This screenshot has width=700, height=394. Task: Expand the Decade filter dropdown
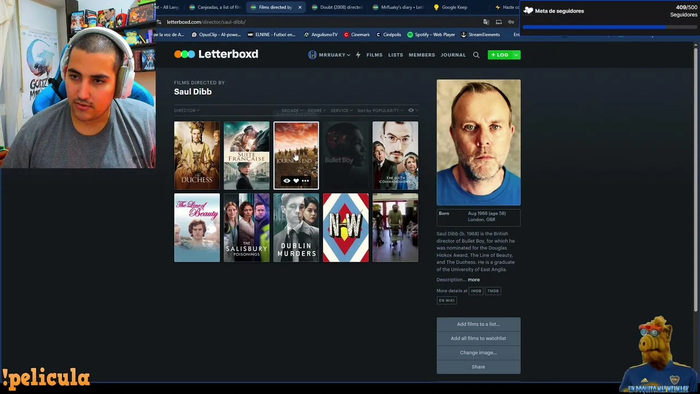click(292, 111)
